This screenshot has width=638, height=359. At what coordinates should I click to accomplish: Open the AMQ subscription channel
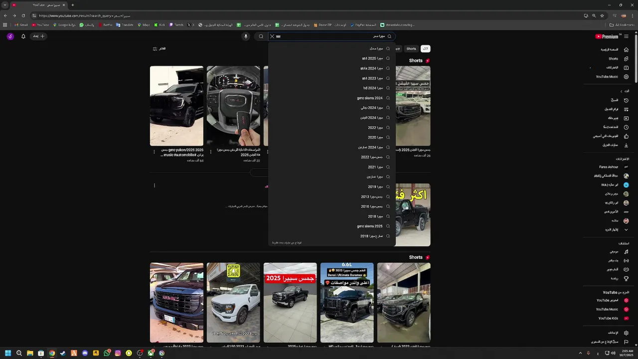[612, 176]
